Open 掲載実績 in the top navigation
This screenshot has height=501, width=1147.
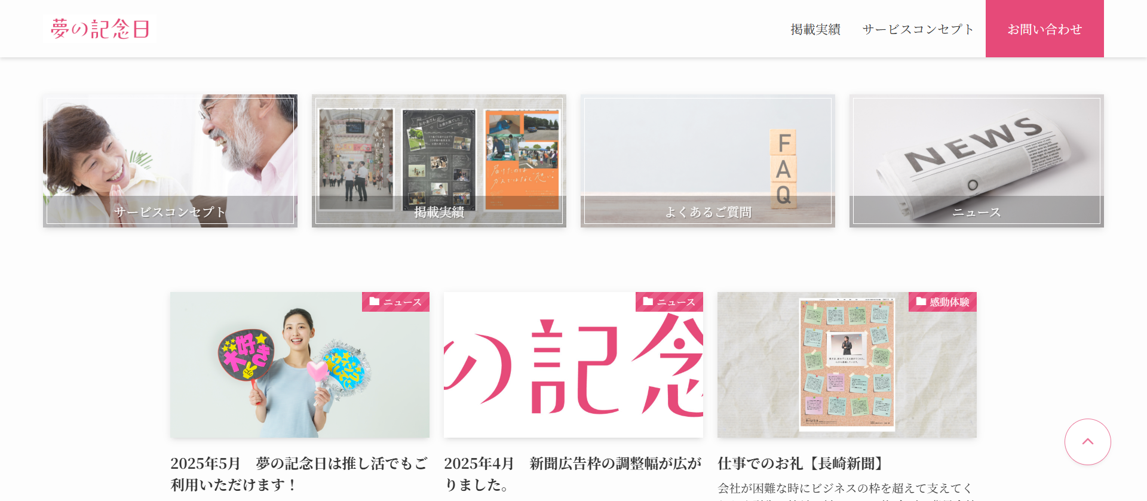click(x=815, y=29)
